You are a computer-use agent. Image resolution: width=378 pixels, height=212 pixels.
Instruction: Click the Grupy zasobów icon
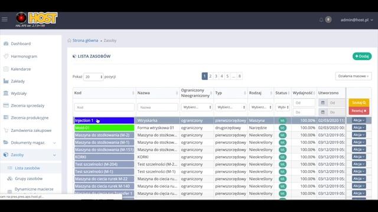10,178
